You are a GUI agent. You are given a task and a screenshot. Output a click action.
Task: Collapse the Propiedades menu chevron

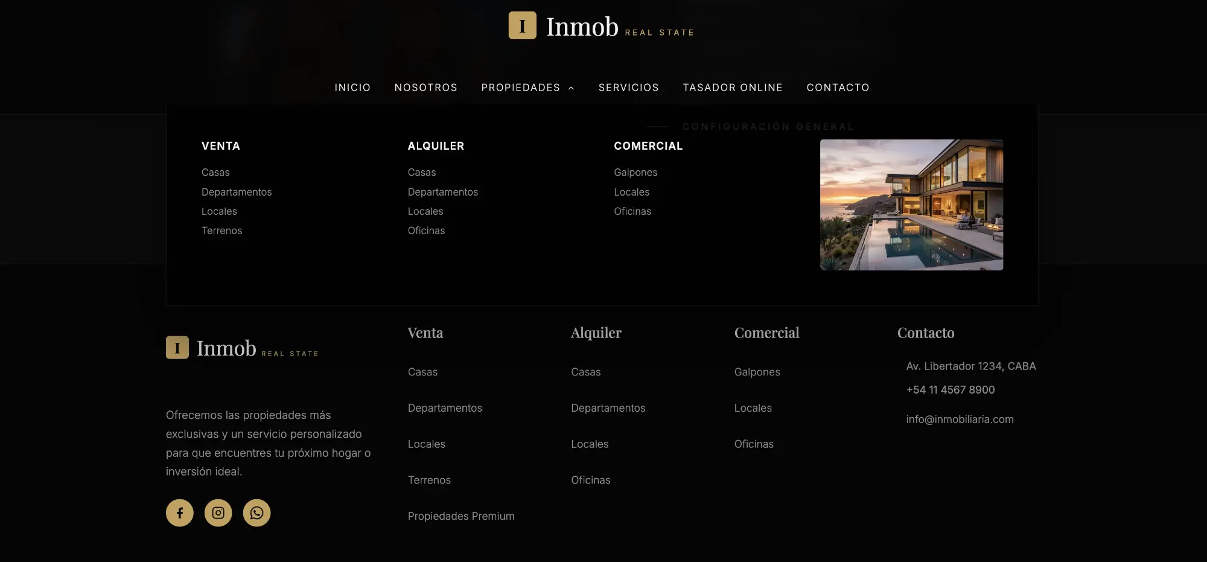[571, 88]
